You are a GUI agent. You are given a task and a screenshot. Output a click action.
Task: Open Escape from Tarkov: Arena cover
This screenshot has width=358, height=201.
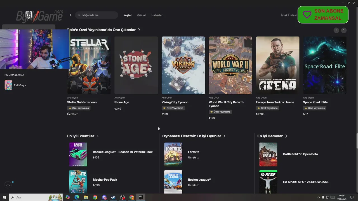(x=277, y=65)
